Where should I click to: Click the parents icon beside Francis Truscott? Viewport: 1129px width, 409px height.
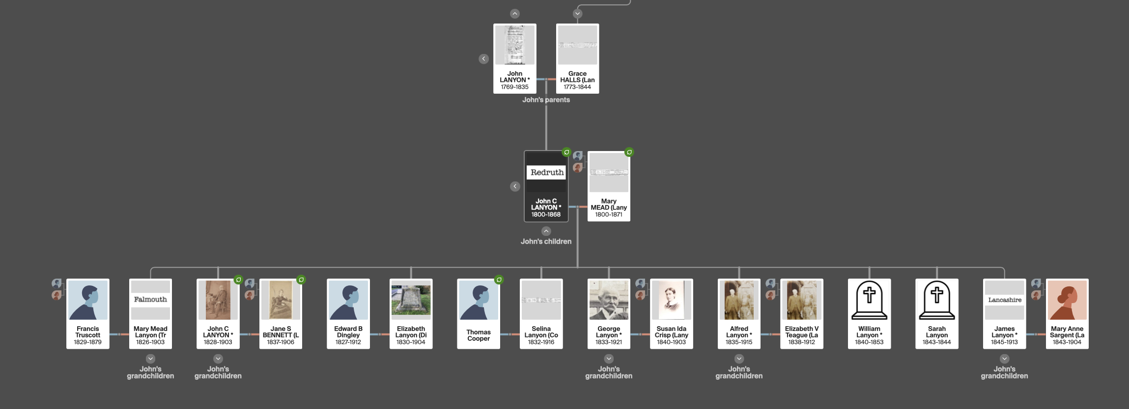click(57, 289)
